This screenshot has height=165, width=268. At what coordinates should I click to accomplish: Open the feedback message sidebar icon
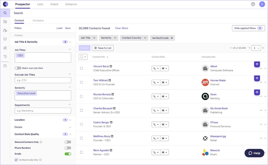[x=5, y=39]
